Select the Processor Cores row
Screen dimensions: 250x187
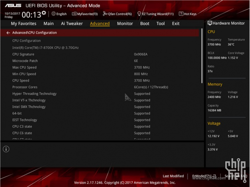[x=99, y=87]
